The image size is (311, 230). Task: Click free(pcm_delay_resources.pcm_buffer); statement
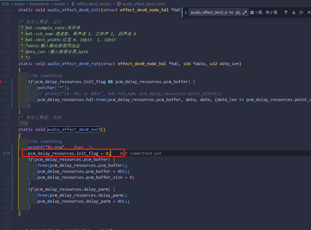pos(82,165)
